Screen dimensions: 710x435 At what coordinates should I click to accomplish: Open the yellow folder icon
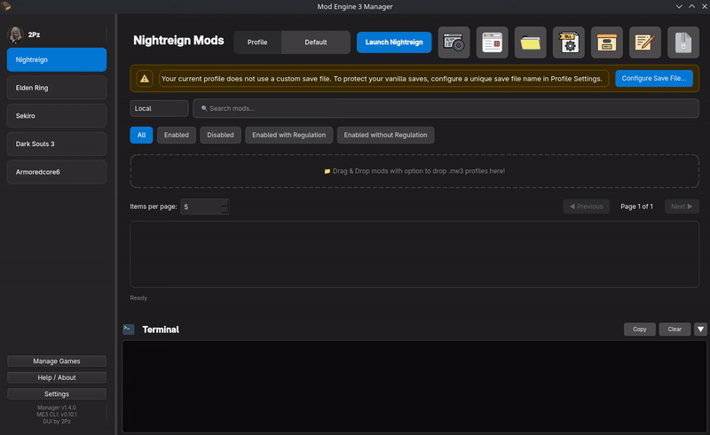tap(531, 42)
